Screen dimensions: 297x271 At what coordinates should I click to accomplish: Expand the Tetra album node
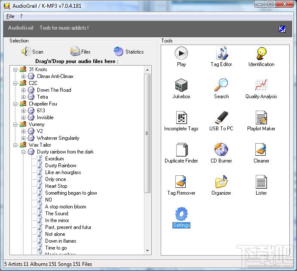coord(23,97)
